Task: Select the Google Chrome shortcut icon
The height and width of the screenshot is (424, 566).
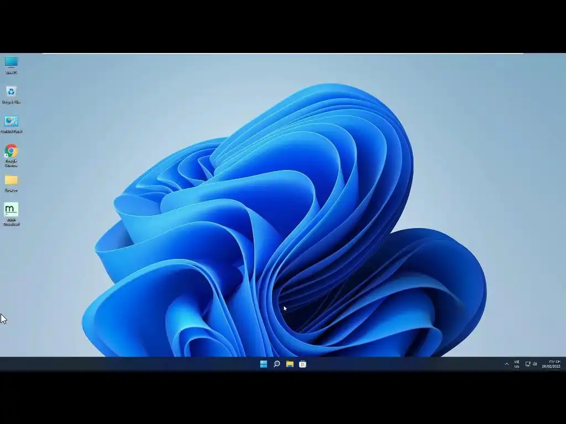Action: click(11, 155)
